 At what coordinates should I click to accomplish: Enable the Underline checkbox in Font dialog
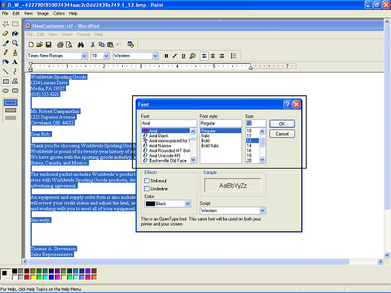coord(147,189)
